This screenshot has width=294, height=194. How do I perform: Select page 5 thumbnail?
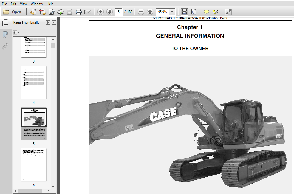(34, 124)
